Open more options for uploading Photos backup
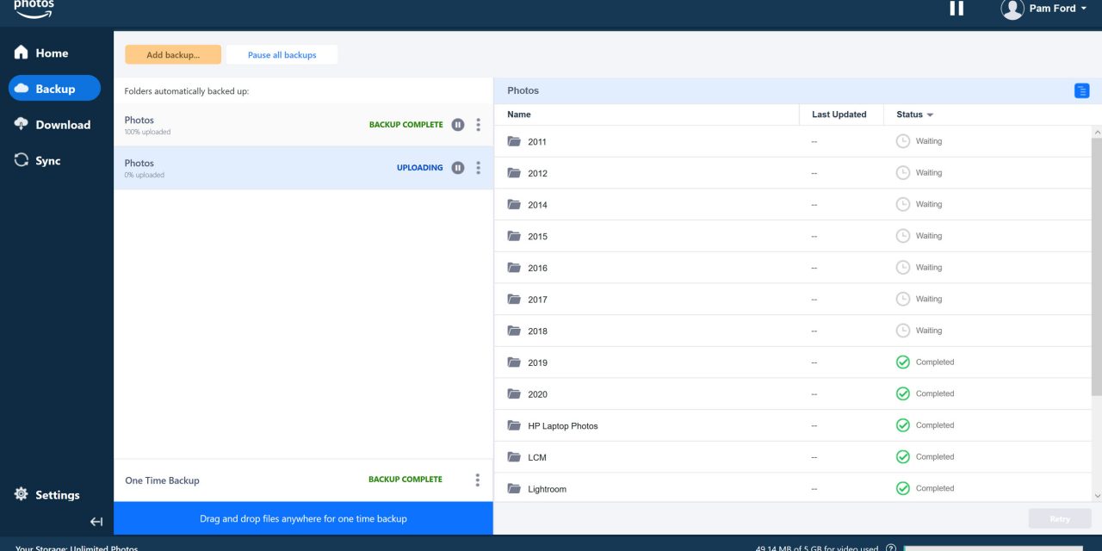The image size is (1102, 551). pyautogui.click(x=479, y=168)
